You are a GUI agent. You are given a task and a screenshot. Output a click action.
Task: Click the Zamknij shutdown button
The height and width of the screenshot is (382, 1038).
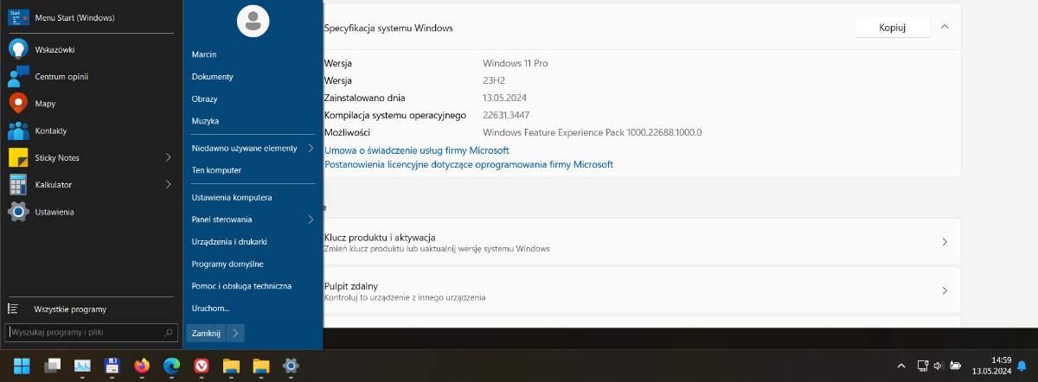tap(207, 333)
